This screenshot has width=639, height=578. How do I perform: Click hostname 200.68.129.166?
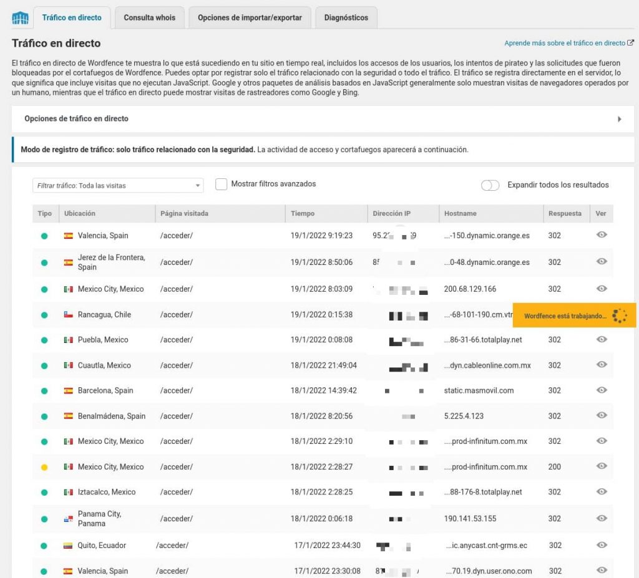click(470, 289)
